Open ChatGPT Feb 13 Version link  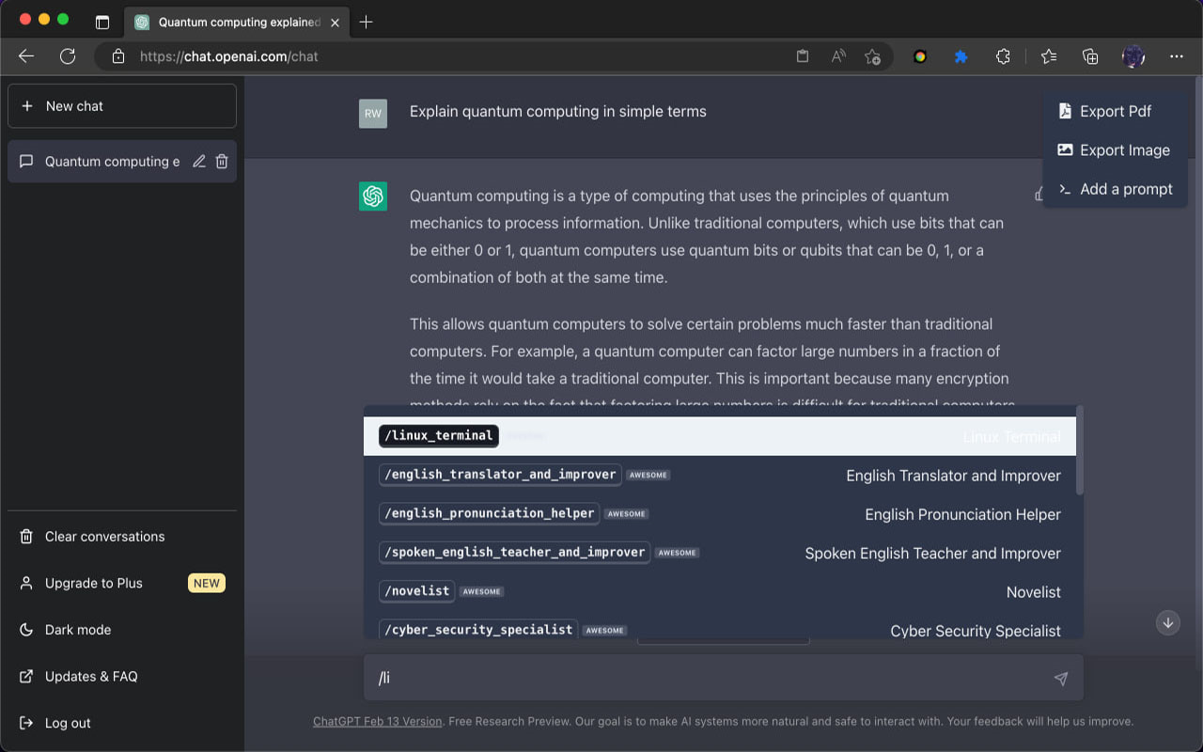coord(377,722)
